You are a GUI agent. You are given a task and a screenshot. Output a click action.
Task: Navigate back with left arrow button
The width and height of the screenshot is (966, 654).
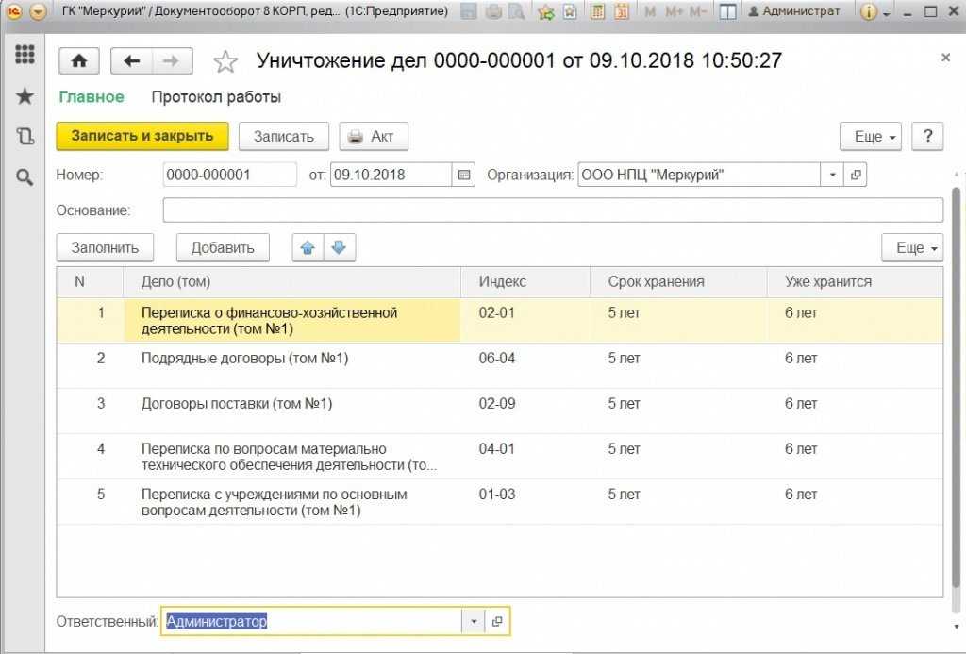[x=131, y=61]
